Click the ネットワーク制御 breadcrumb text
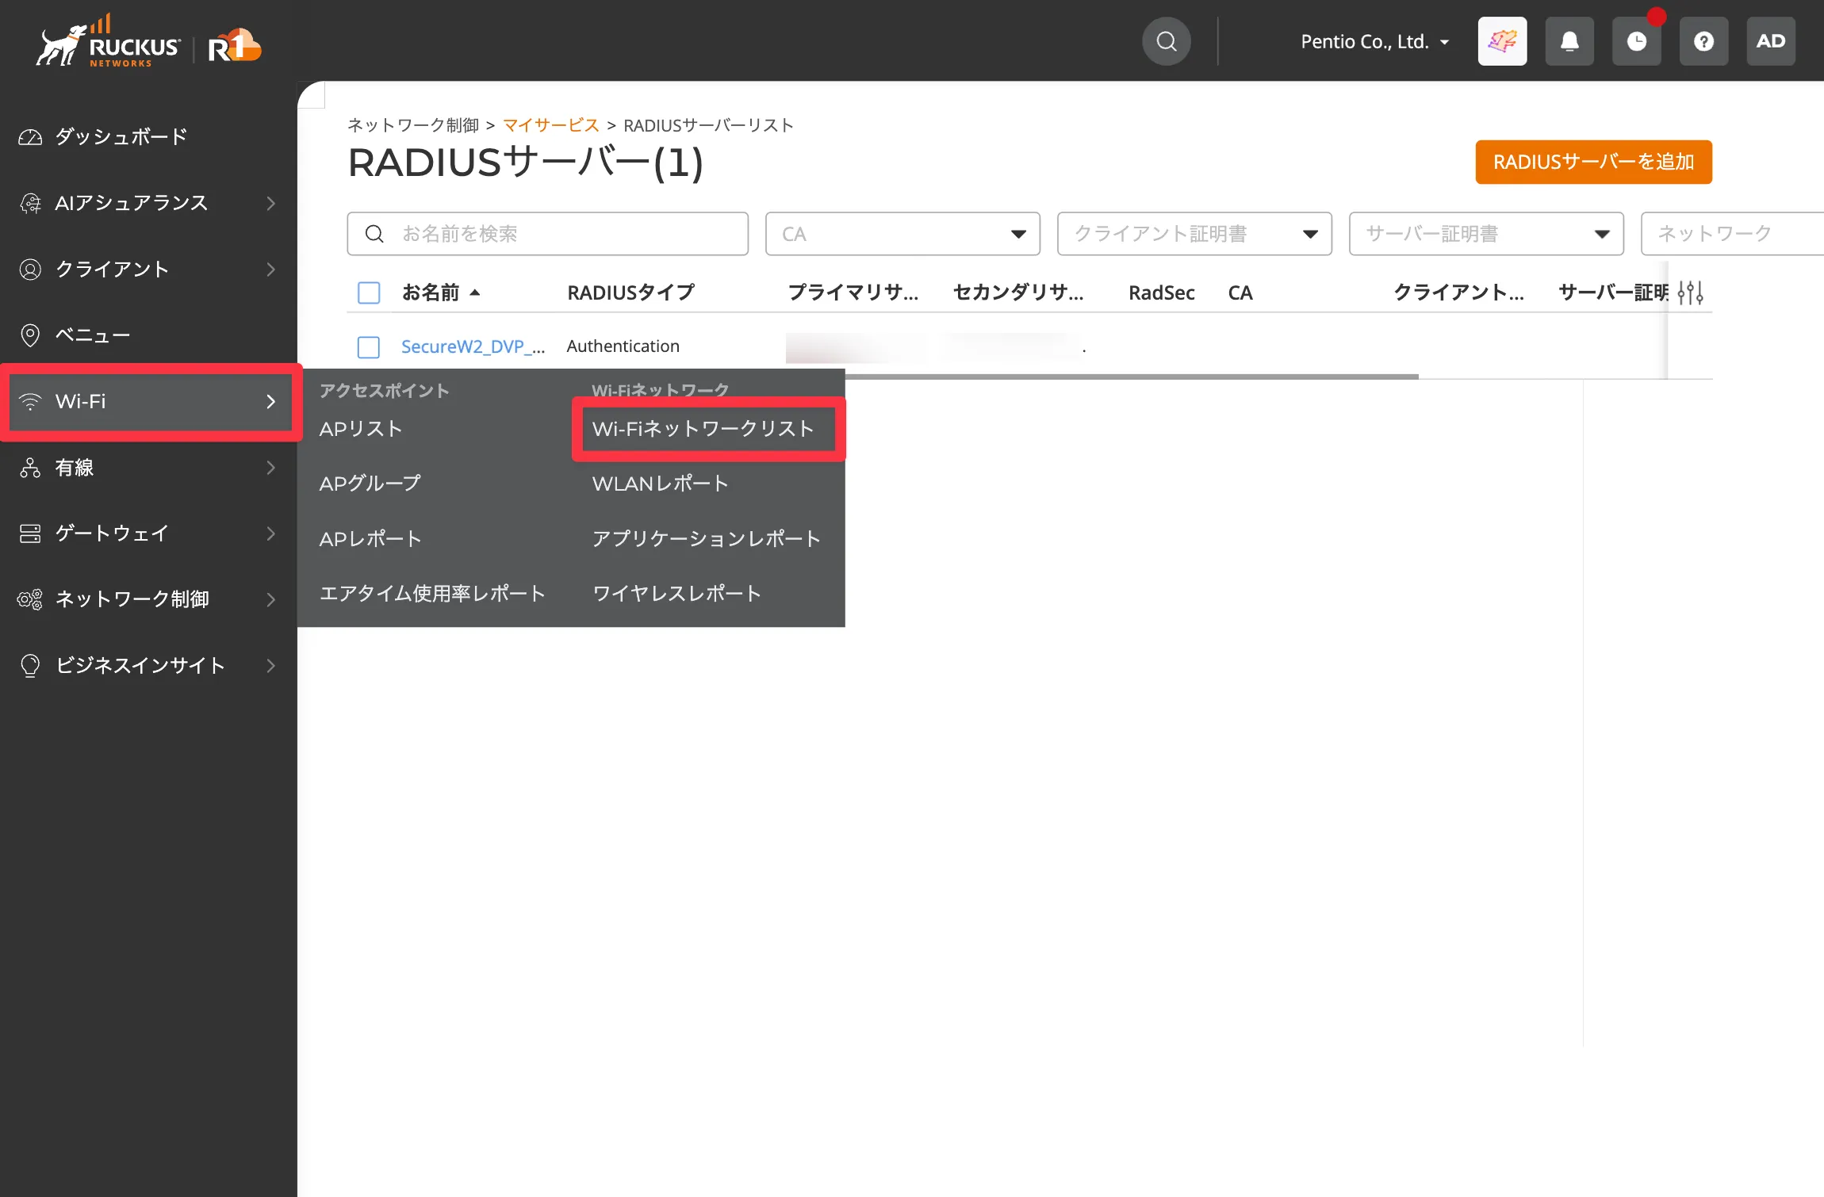The width and height of the screenshot is (1824, 1197). pyautogui.click(x=413, y=125)
